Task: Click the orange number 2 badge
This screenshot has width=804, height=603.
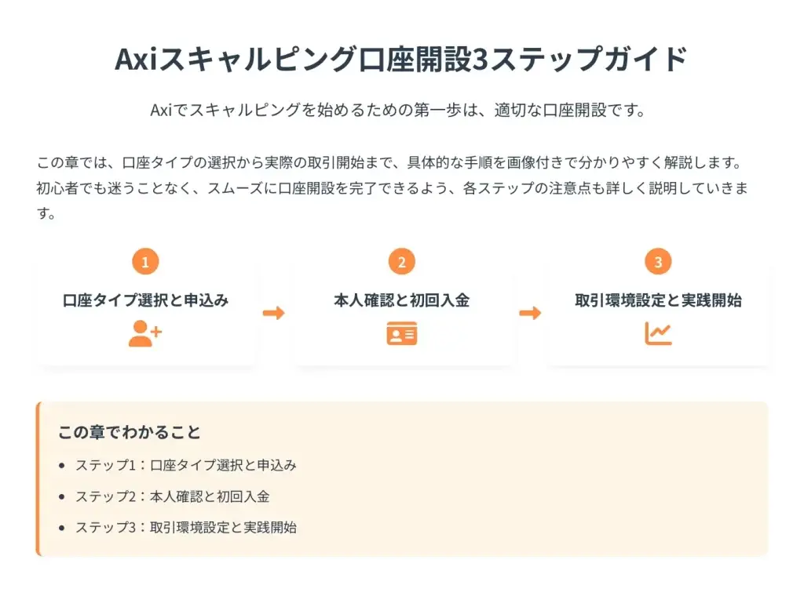Action: point(401,262)
